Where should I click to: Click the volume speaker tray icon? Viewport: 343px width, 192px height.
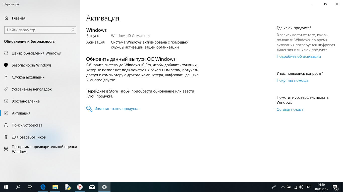coord(301,187)
